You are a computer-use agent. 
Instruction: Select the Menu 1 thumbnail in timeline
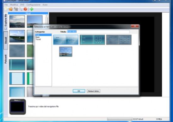pos(18,107)
